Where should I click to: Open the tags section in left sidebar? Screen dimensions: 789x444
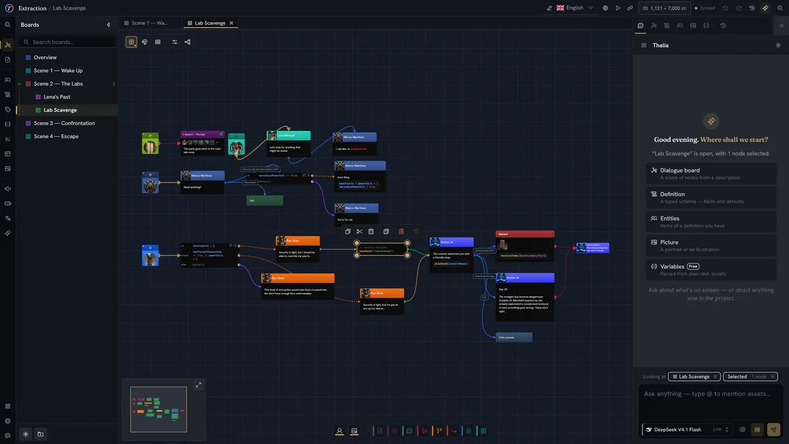(x=8, y=110)
